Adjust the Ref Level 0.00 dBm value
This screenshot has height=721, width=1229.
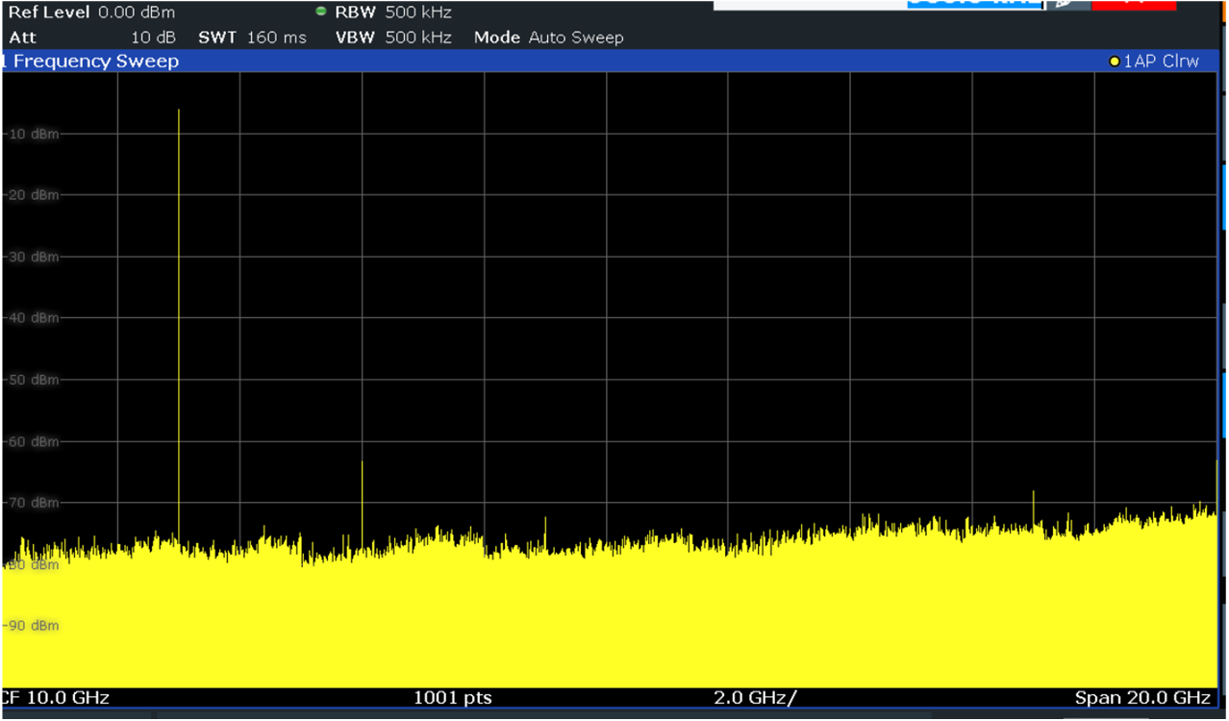pyautogui.click(x=136, y=12)
